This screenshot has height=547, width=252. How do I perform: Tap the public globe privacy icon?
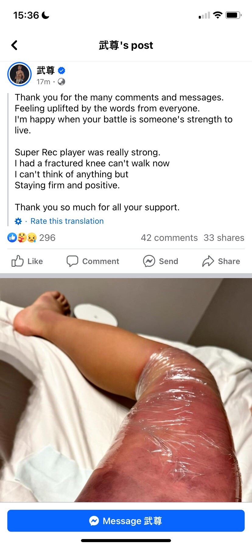[x=61, y=82]
